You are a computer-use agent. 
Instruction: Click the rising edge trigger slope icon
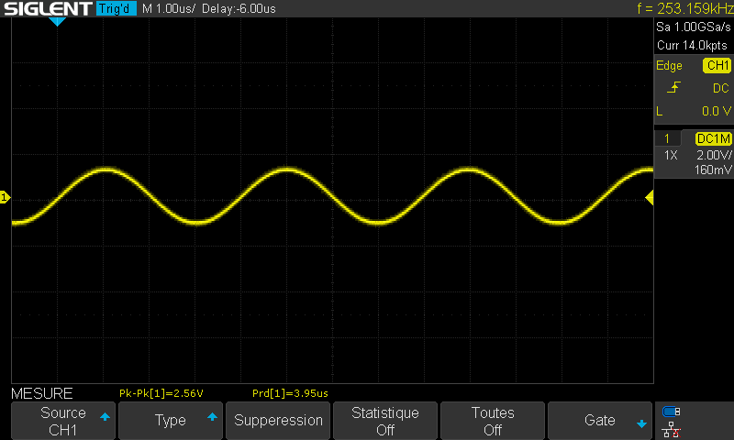pos(674,88)
